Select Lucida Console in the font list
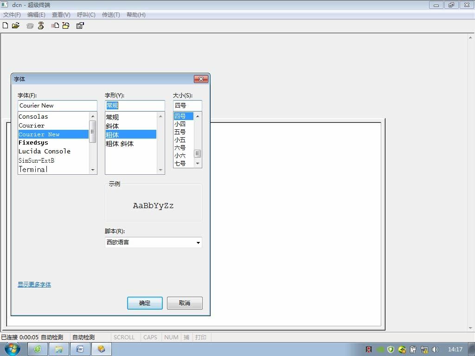The height and width of the screenshot is (356, 475). [x=53, y=152]
